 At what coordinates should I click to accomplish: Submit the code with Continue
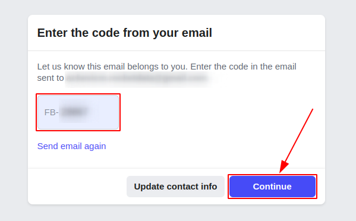272,187
